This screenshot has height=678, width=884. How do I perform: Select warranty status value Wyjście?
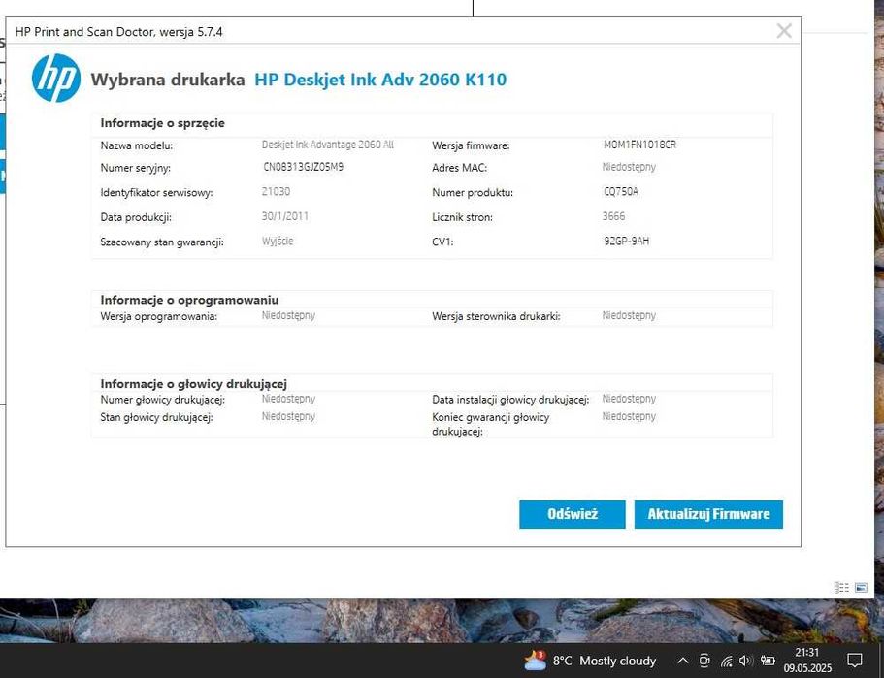278,242
